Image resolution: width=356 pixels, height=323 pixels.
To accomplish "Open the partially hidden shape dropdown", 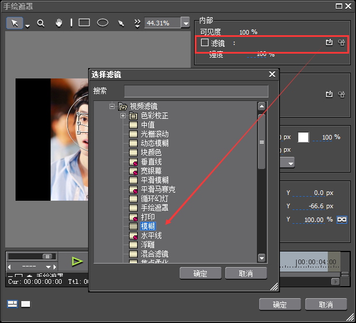I will click(x=290, y=163).
